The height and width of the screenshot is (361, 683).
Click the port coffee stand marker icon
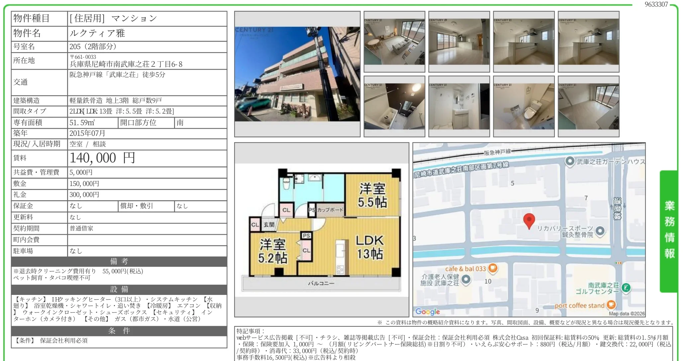point(611,305)
